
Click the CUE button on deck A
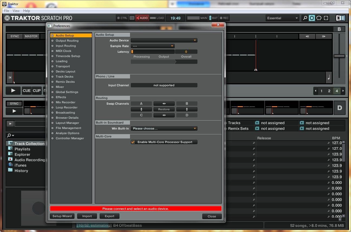pyautogui.click(x=27, y=91)
